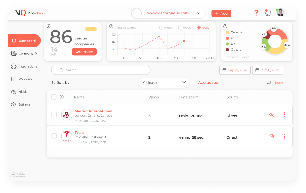Tick the checkbox for the Tesla row
Image resolution: width=306 pixels, height=193 pixels.
[54, 136]
